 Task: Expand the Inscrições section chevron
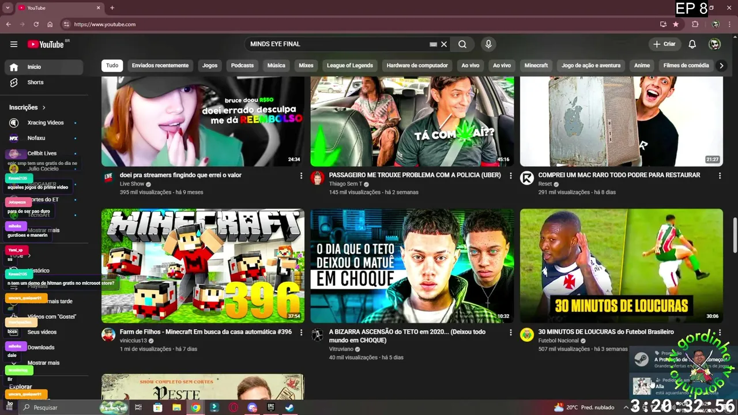(43, 107)
